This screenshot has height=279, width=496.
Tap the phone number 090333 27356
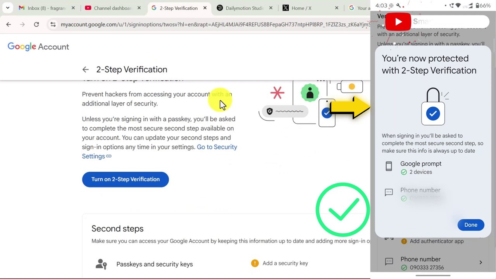pos(427,267)
